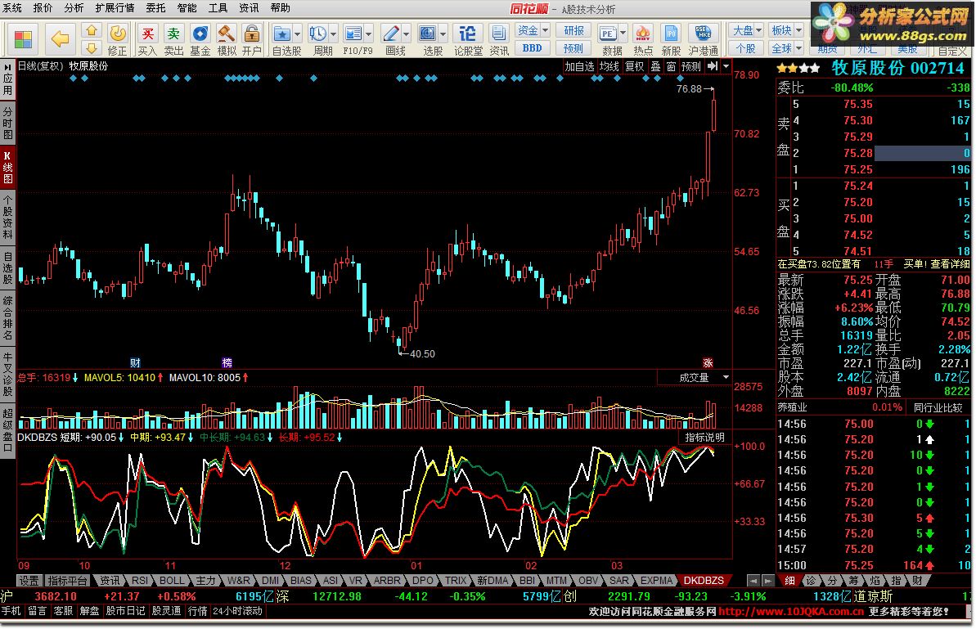Click the 周期 clock icon
Viewport: 976px width, 629px height.
pyautogui.click(x=318, y=33)
